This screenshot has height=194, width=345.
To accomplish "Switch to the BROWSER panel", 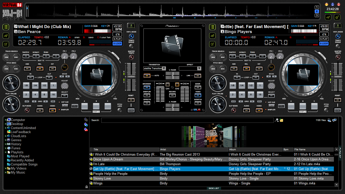I will (147, 87).
